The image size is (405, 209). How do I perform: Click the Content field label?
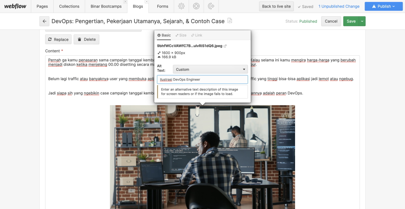53,51
